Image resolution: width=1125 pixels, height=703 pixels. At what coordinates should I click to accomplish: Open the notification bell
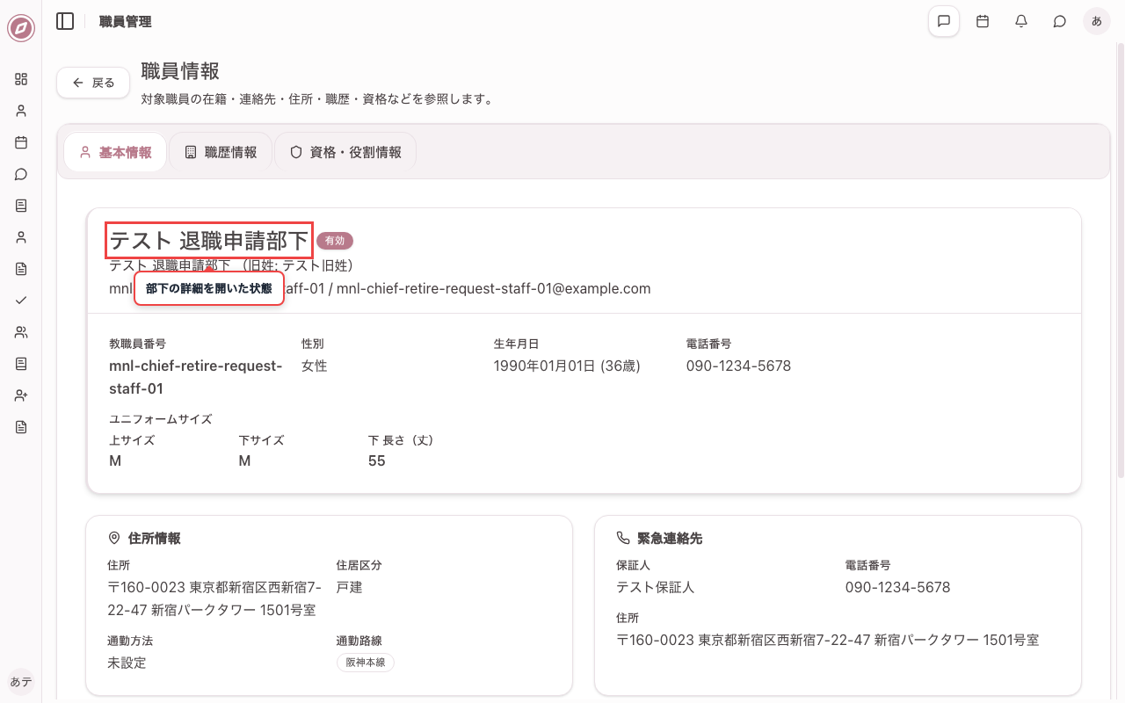coord(1021,21)
